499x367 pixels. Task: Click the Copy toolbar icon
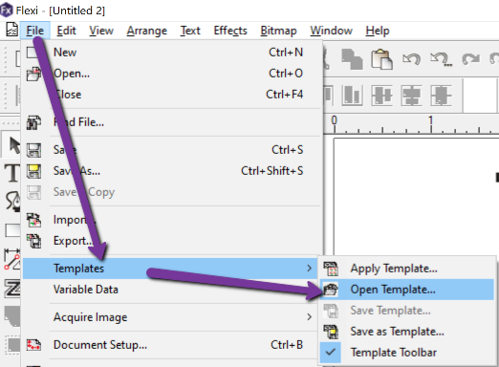[352, 59]
